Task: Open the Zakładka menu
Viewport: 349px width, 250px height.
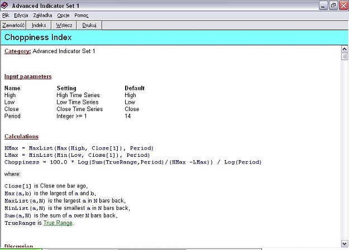Action: pos(42,16)
